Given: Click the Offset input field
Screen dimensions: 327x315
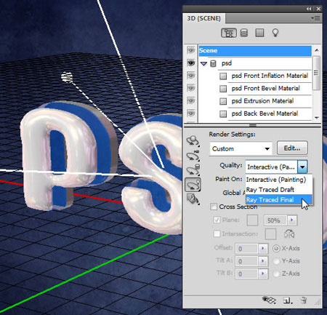Looking at the screenshot, I should click(246, 248).
